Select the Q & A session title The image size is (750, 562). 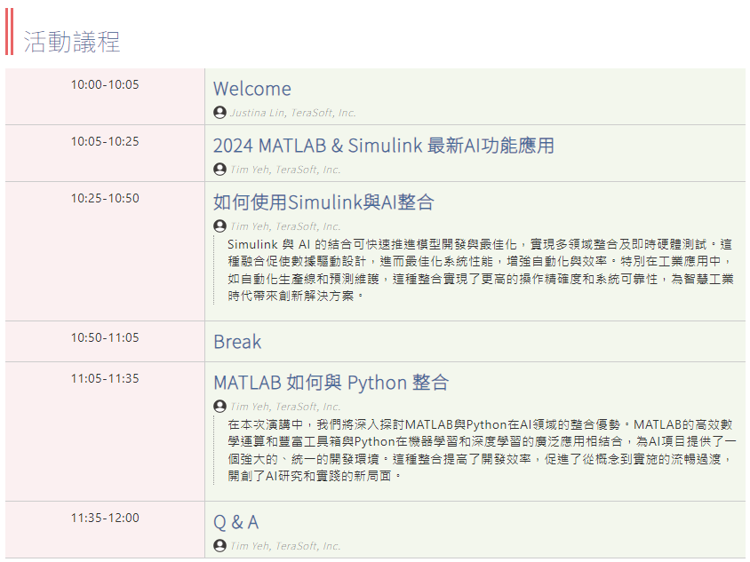click(235, 522)
